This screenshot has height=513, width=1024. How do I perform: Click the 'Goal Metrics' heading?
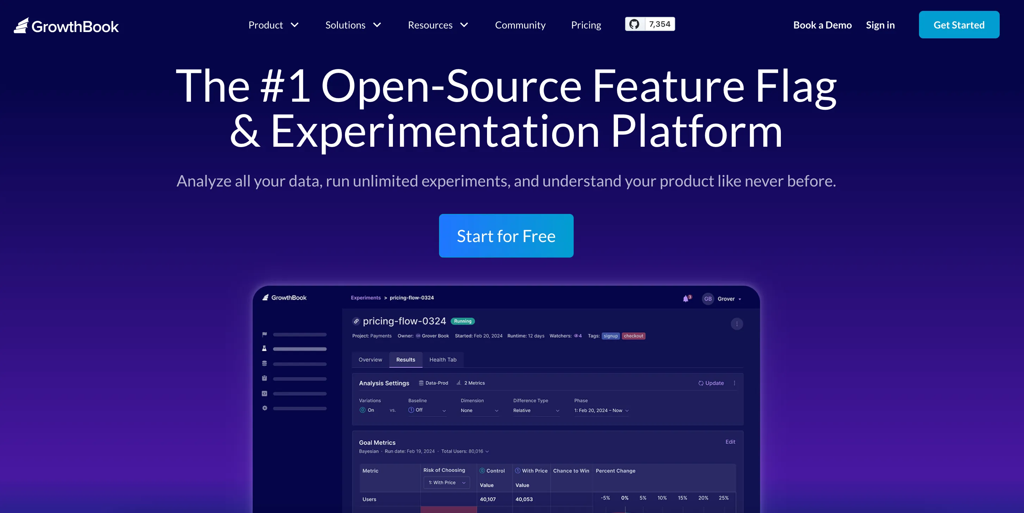point(377,443)
